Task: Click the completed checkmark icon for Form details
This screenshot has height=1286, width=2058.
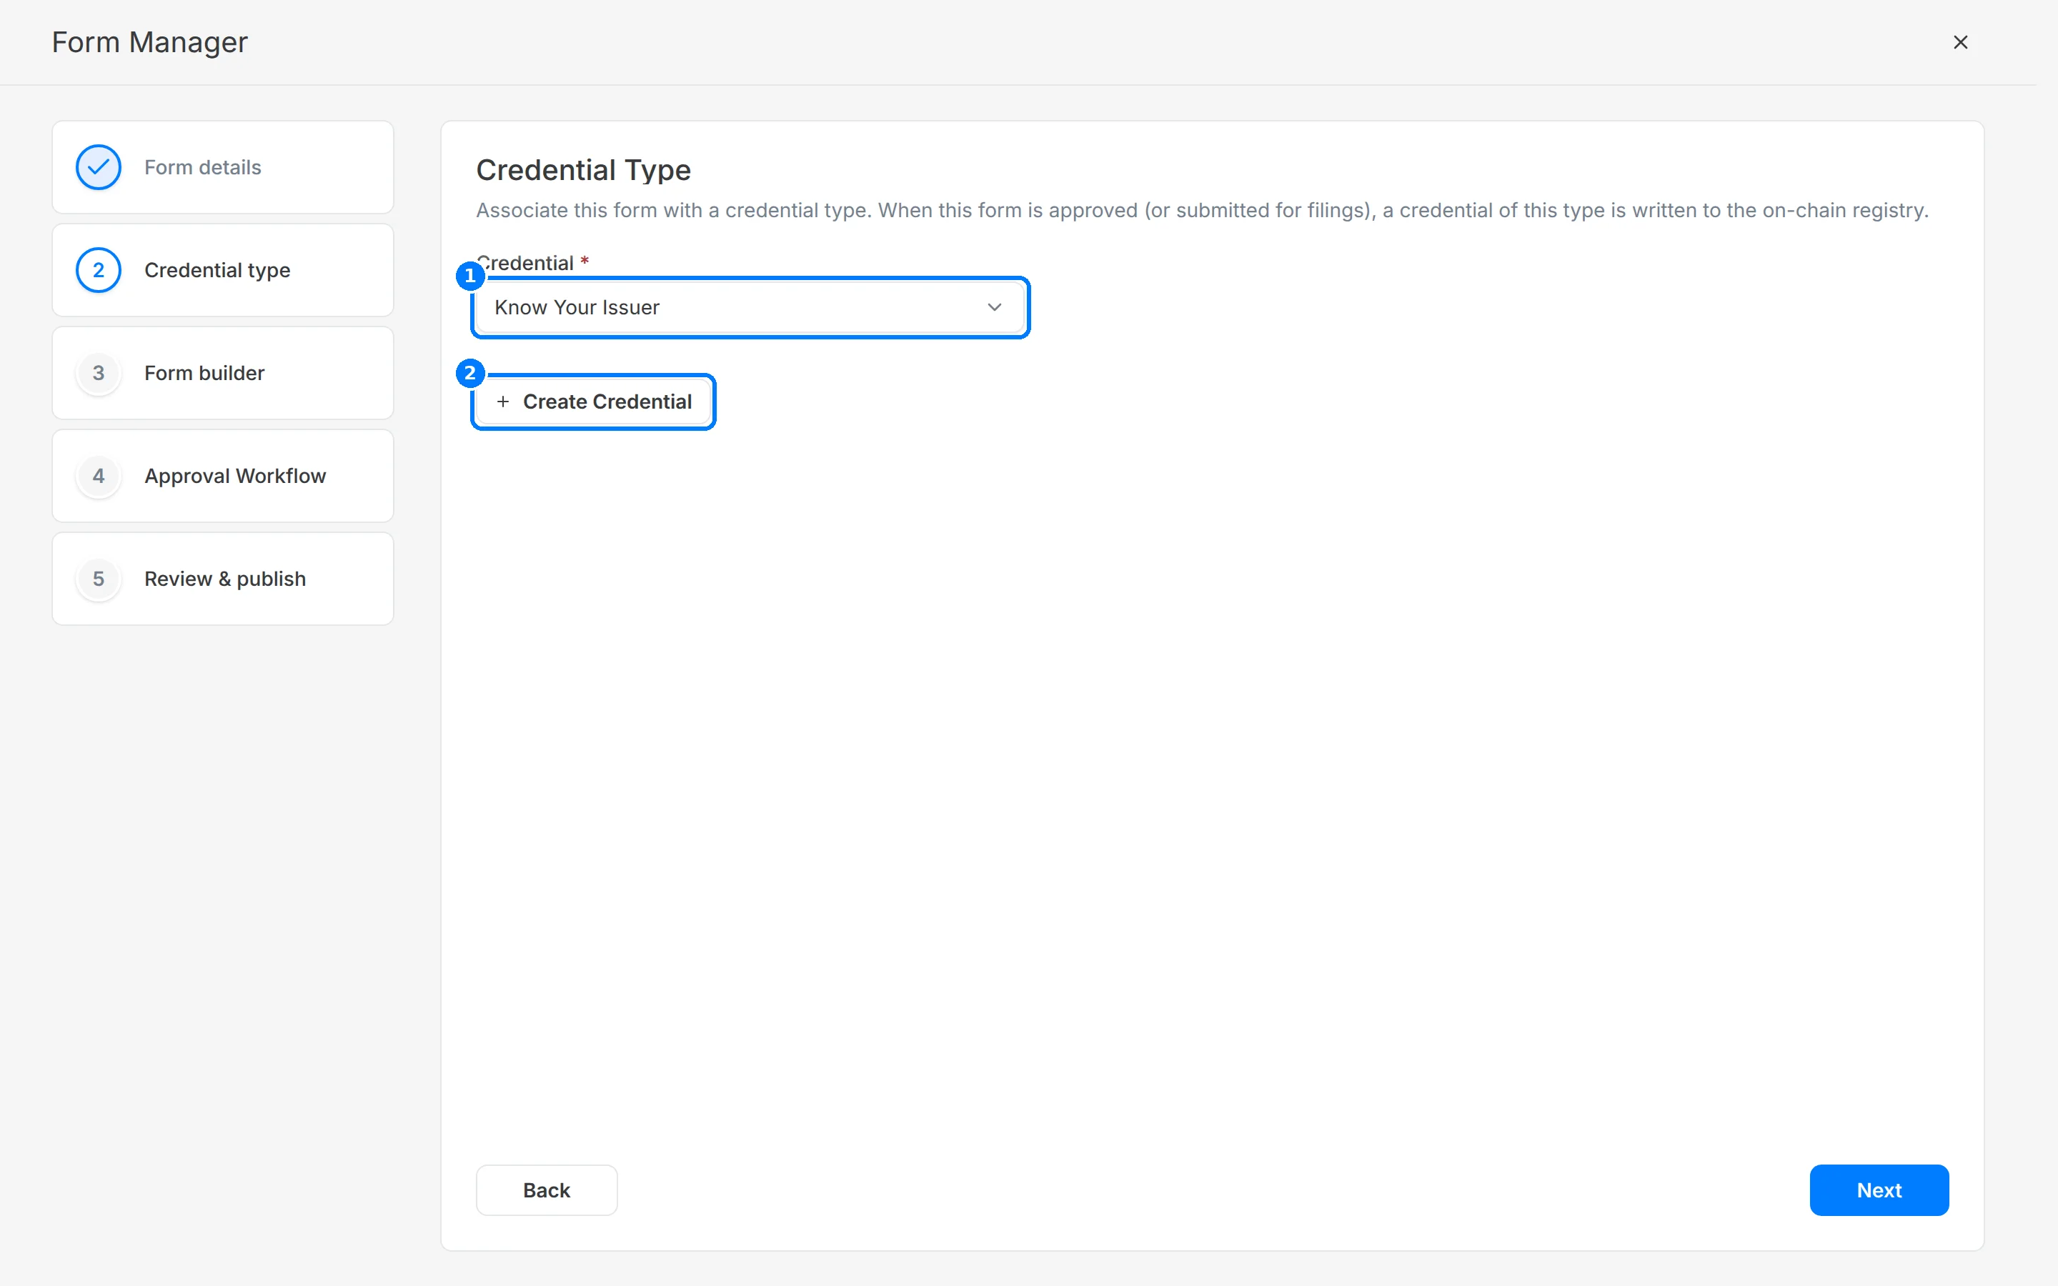Action: (99, 168)
